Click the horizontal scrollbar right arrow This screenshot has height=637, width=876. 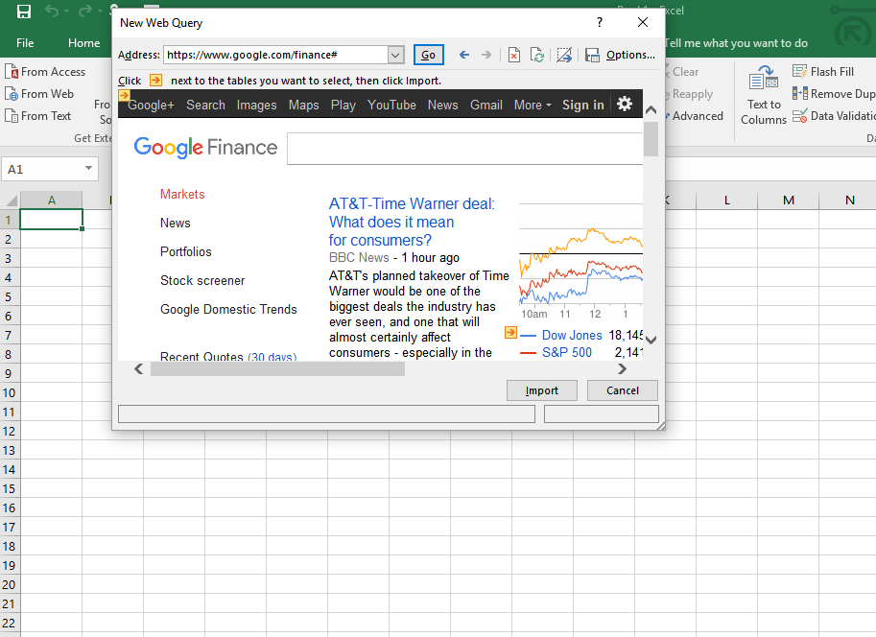[x=622, y=368]
